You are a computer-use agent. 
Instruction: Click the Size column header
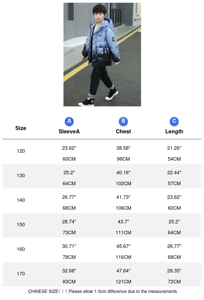(x=21, y=128)
